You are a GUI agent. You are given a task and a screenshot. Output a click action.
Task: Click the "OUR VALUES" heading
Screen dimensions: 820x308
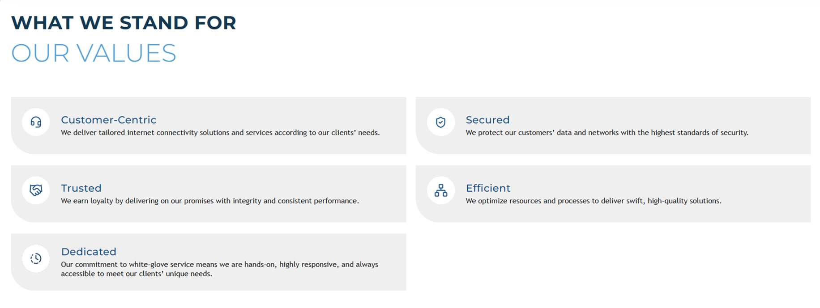(94, 53)
